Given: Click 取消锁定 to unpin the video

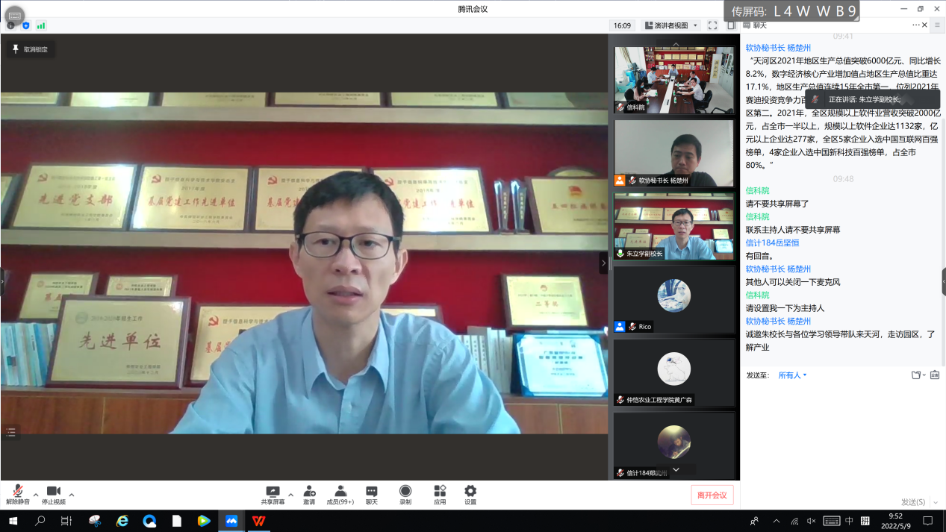Looking at the screenshot, I should click(30, 49).
